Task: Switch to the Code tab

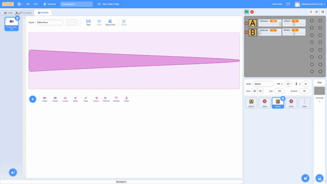Action: pos(8,13)
